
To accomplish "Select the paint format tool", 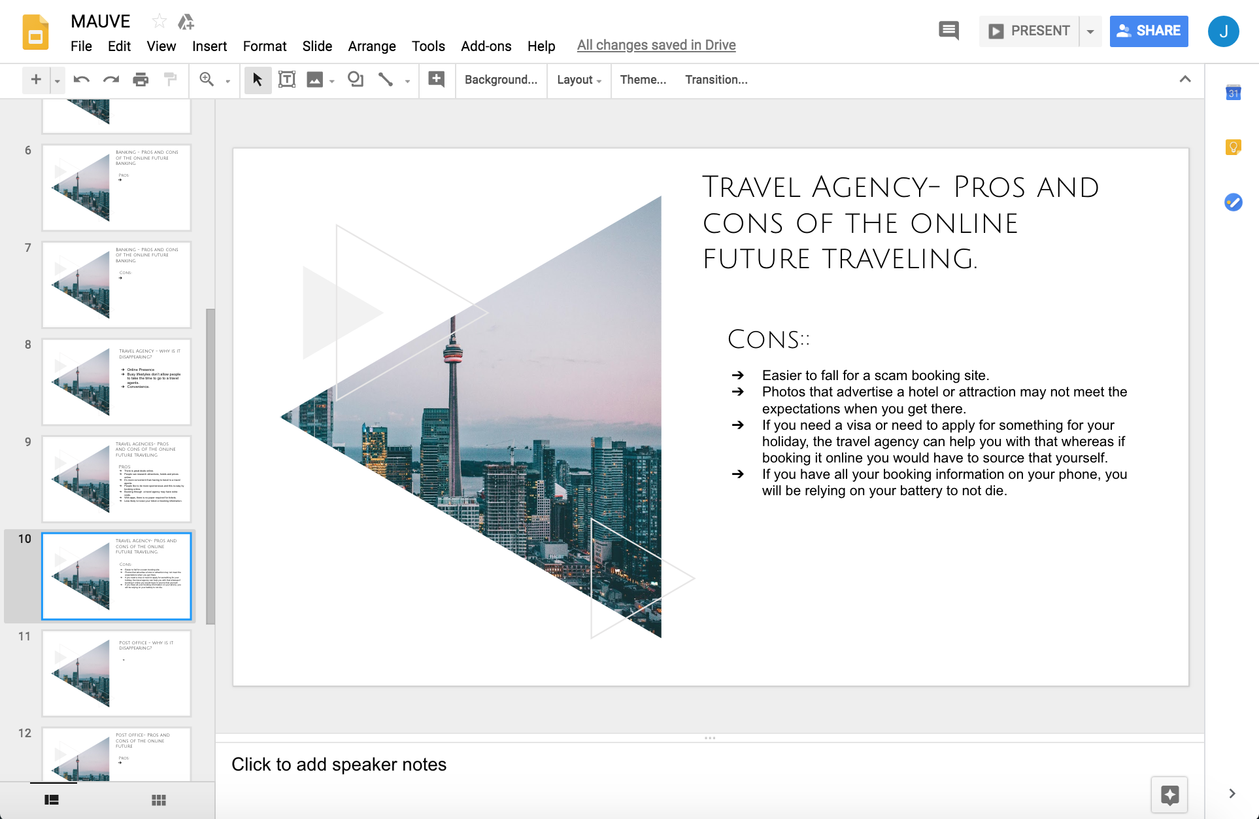I will pos(171,80).
